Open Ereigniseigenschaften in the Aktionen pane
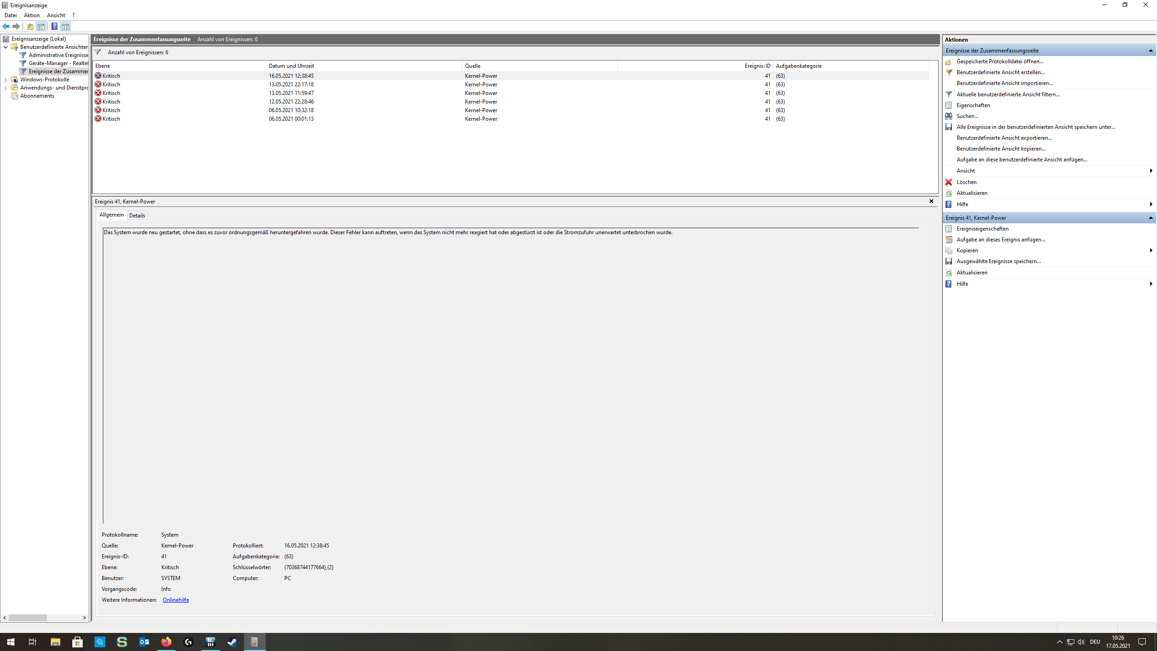 point(982,229)
